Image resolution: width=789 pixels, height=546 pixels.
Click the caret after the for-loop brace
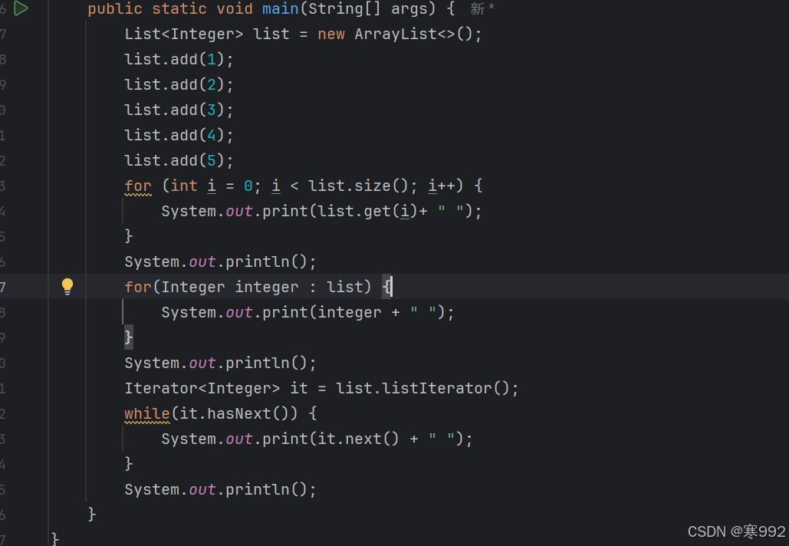coord(390,286)
